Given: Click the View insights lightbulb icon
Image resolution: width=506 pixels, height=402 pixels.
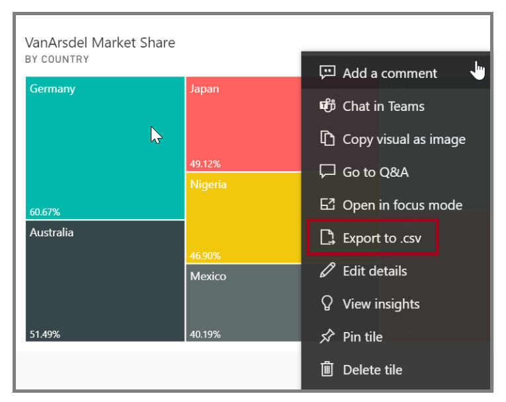Looking at the screenshot, I should (x=327, y=304).
